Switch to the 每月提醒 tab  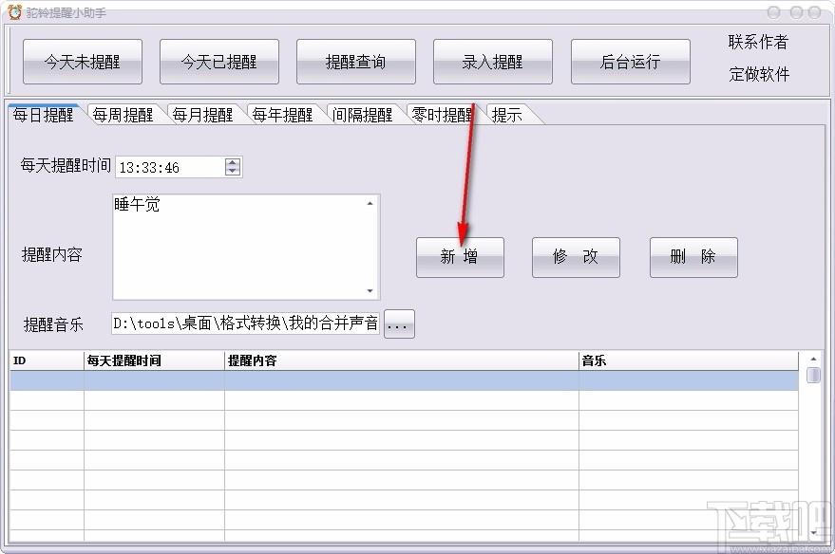pyautogui.click(x=203, y=115)
